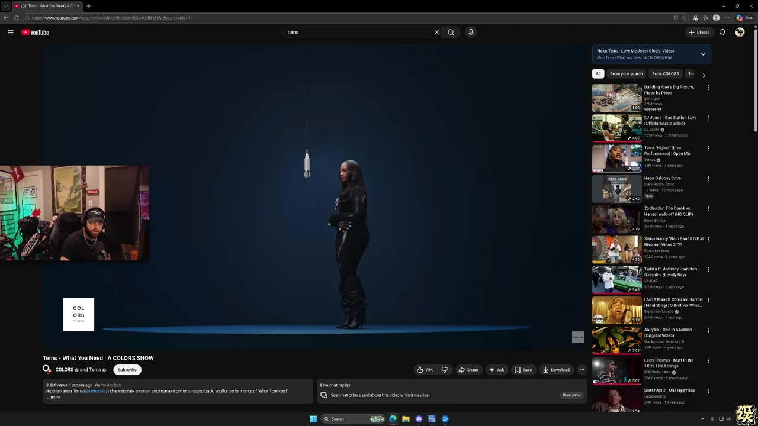
Task: Download the Tems video
Action: 556,370
